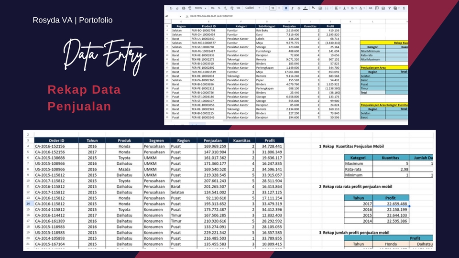Screen dimensions: 459x258
Task: Click the minus button to decrease font size
Action: pos(266,8)
